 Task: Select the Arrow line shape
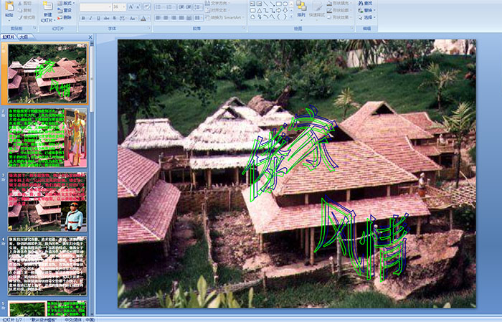(x=272, y=4)
